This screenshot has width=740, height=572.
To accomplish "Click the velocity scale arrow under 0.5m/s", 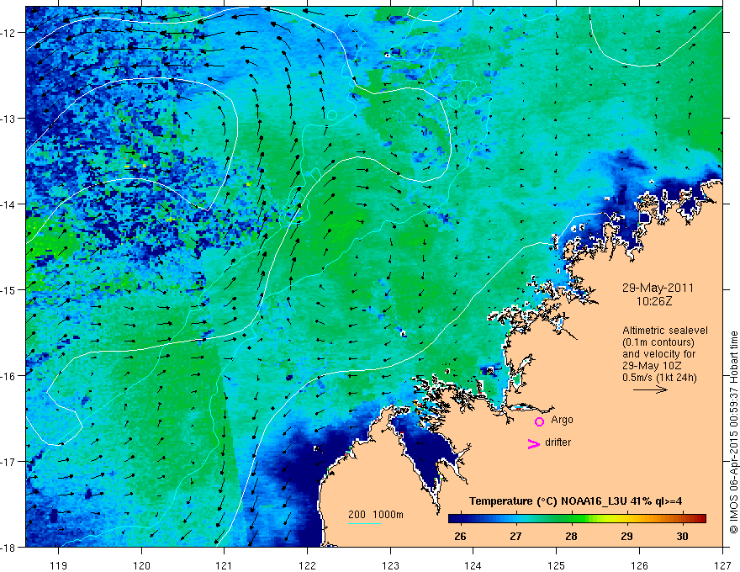I will pos(650,389).
